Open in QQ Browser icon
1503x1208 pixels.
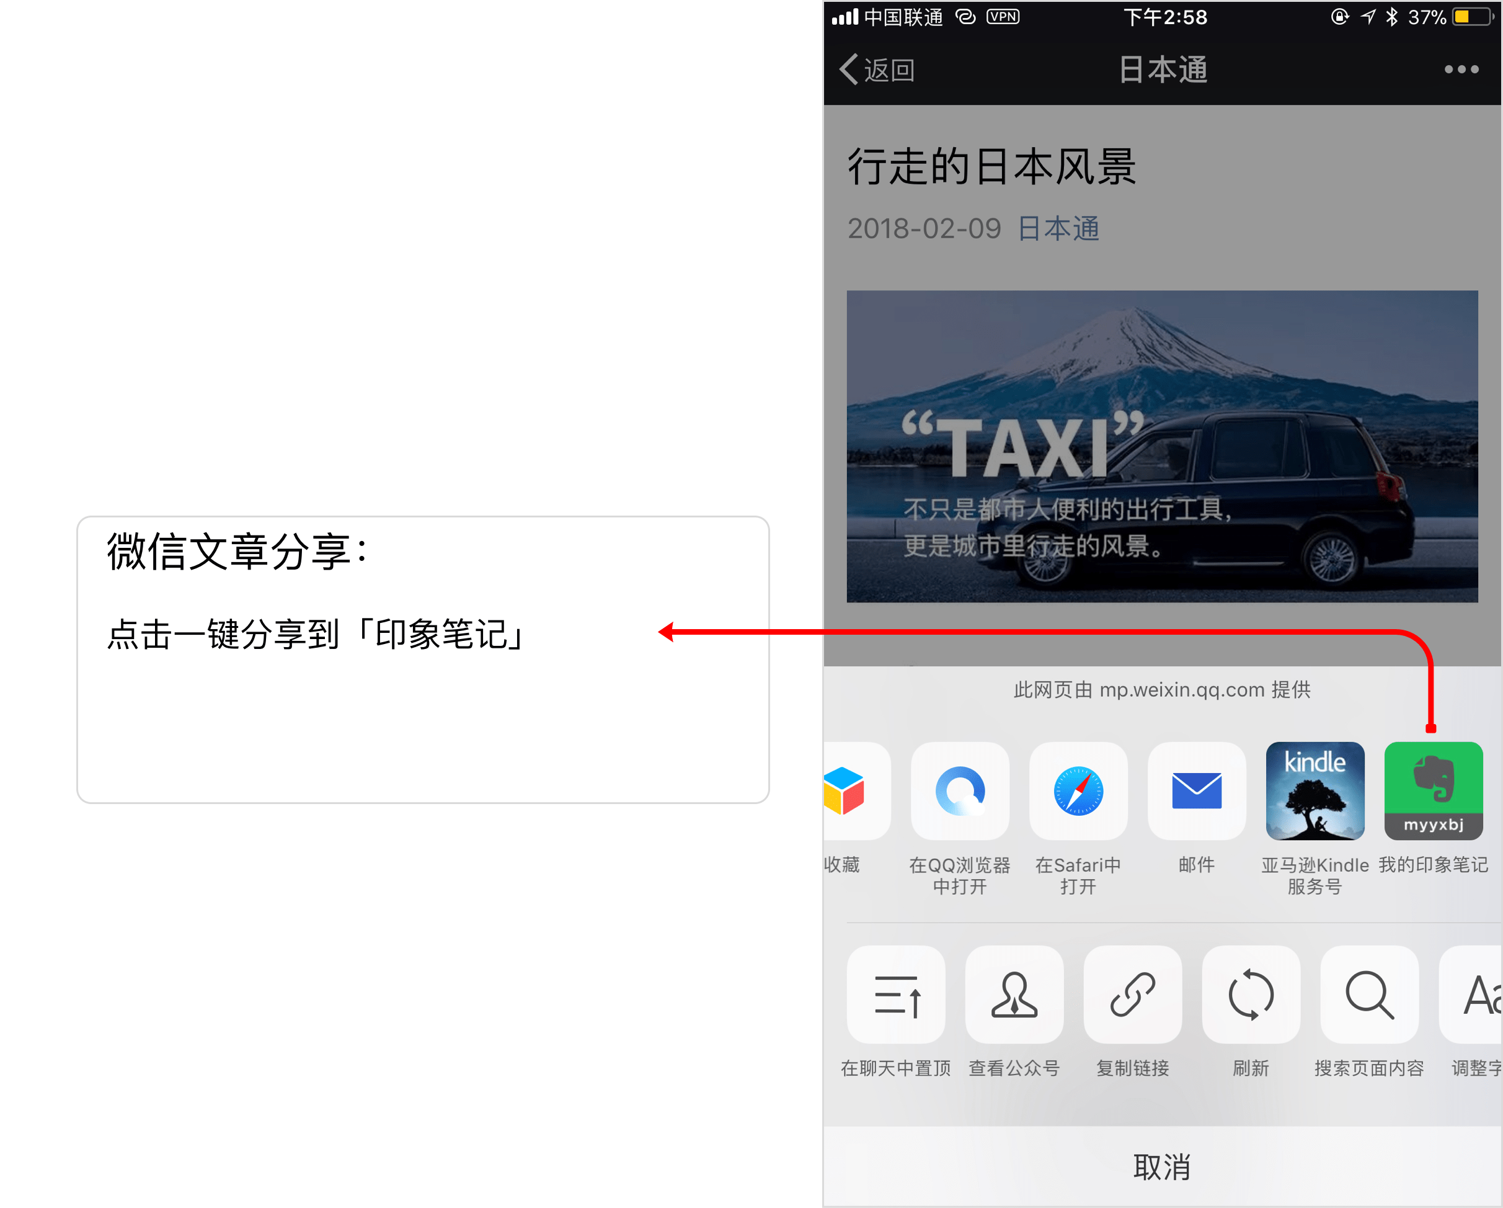pos(959,790)
